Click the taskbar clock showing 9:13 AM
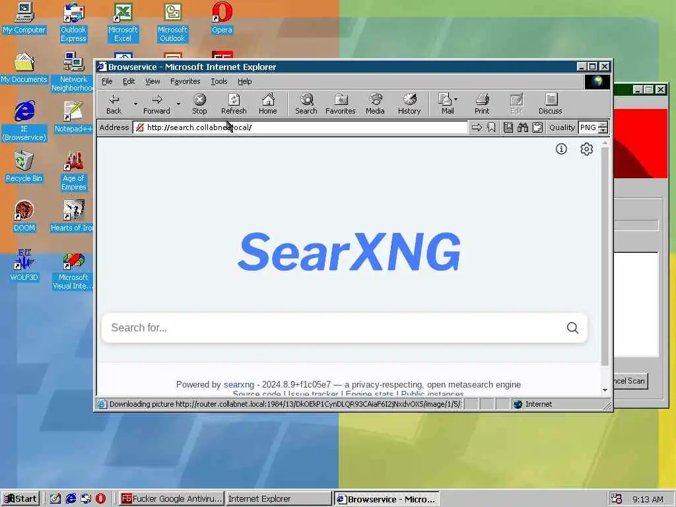Viewport: 676px width, 507px height. [648, 499]
